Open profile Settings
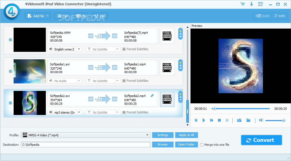291x161 pixels. (163, 135)
